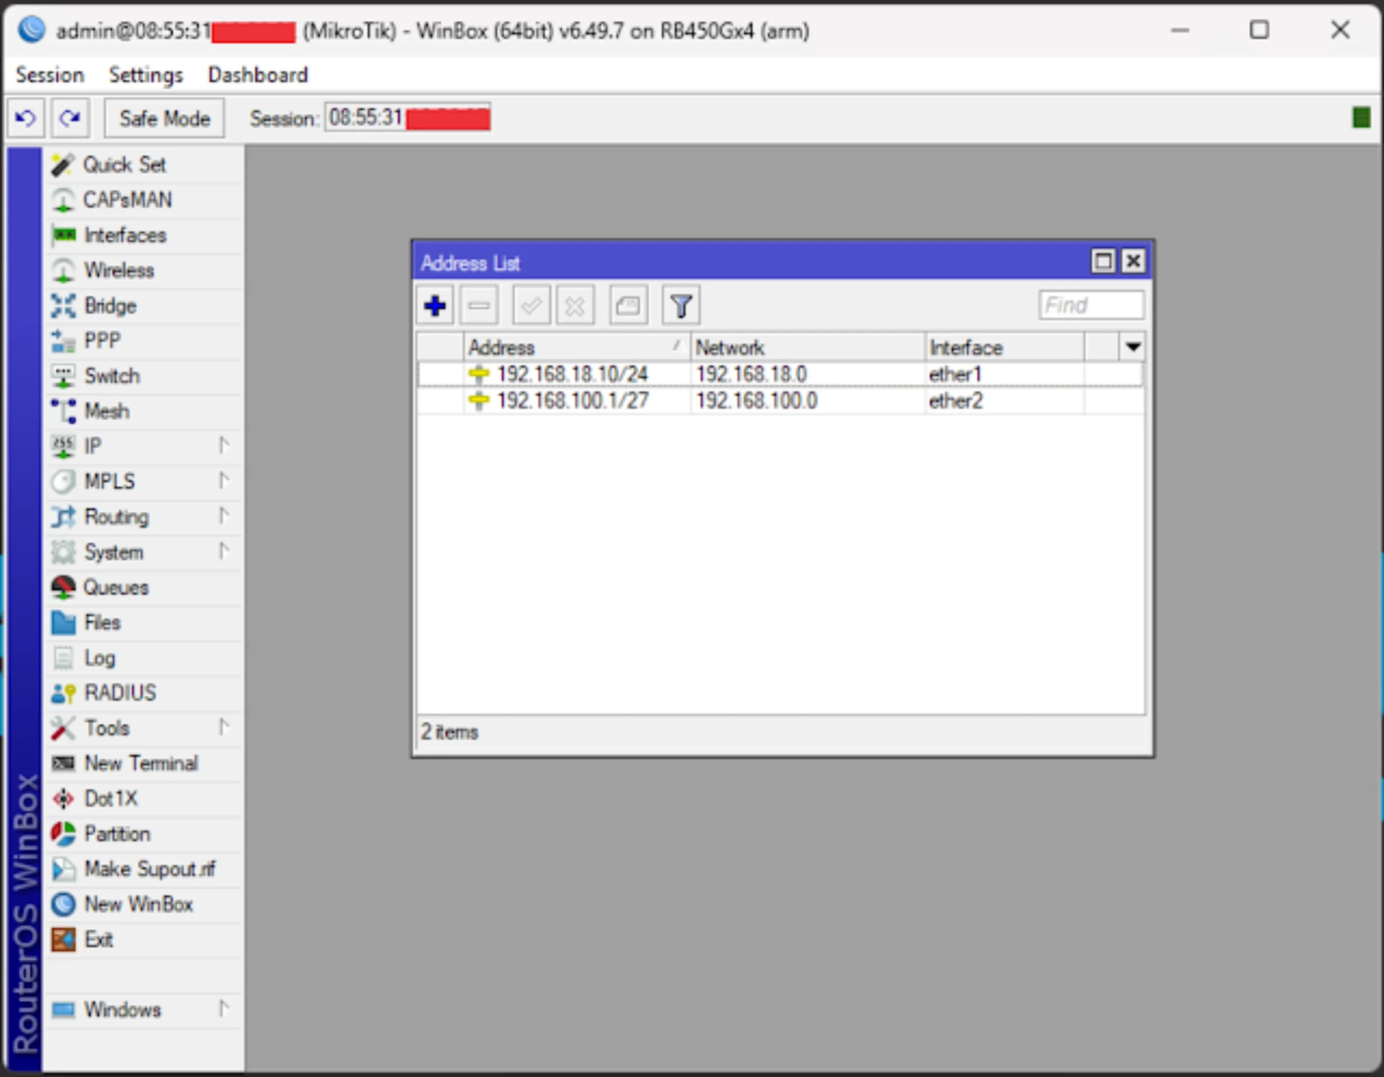
Task: Click the blue plus Add button
Action: click(x=435, y=306)
